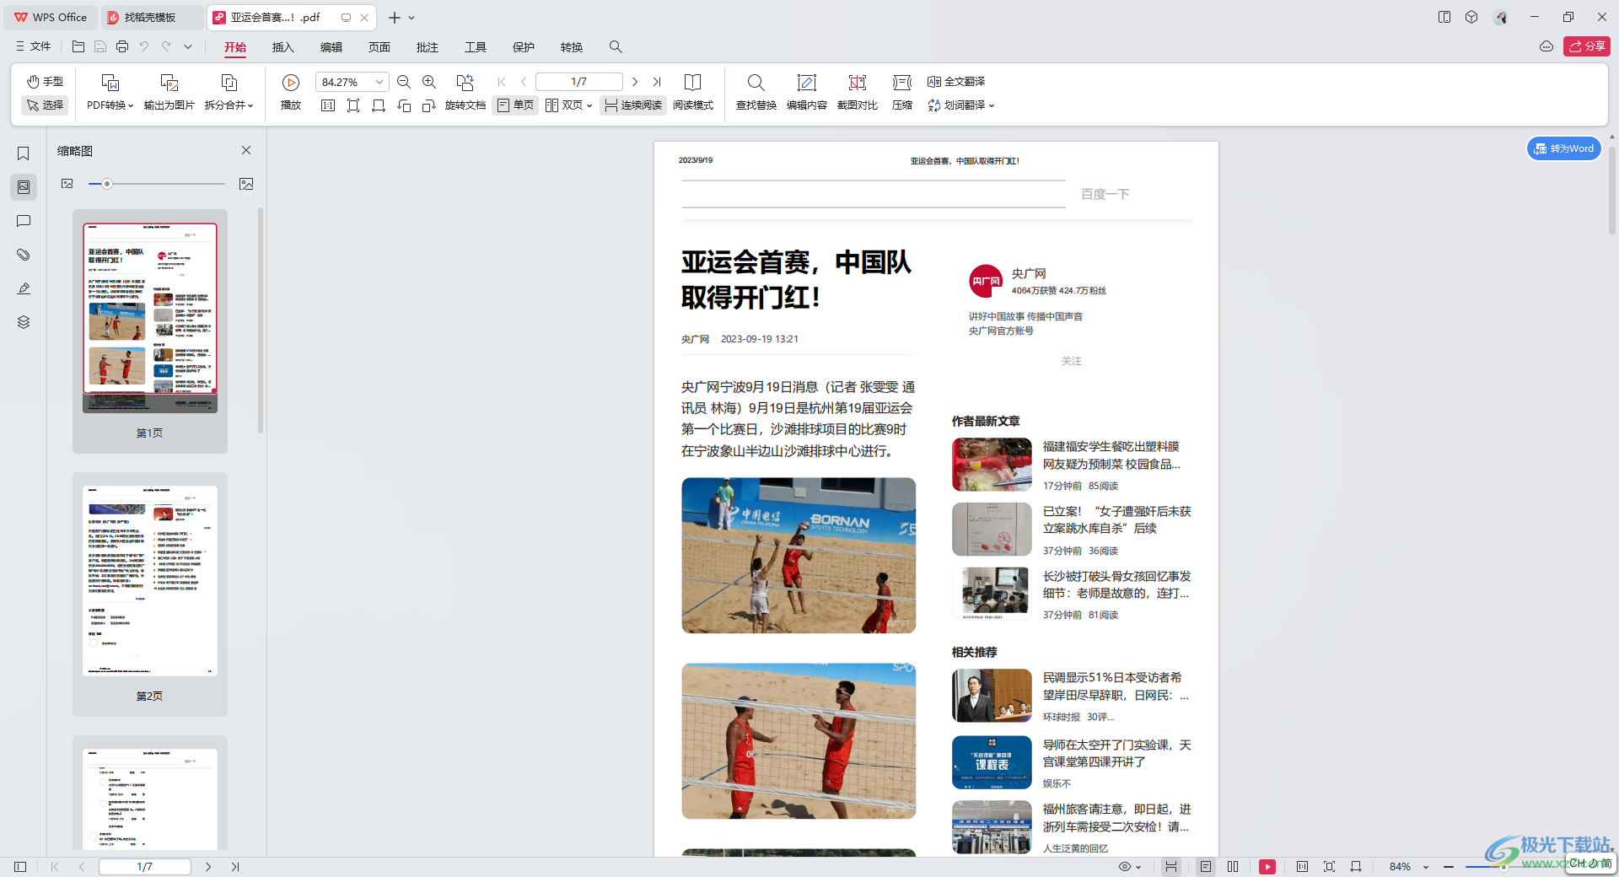The image size is (1619, 877).
Task: Open the thumbnails panel icon in sidebar
Action: [24, 187]
